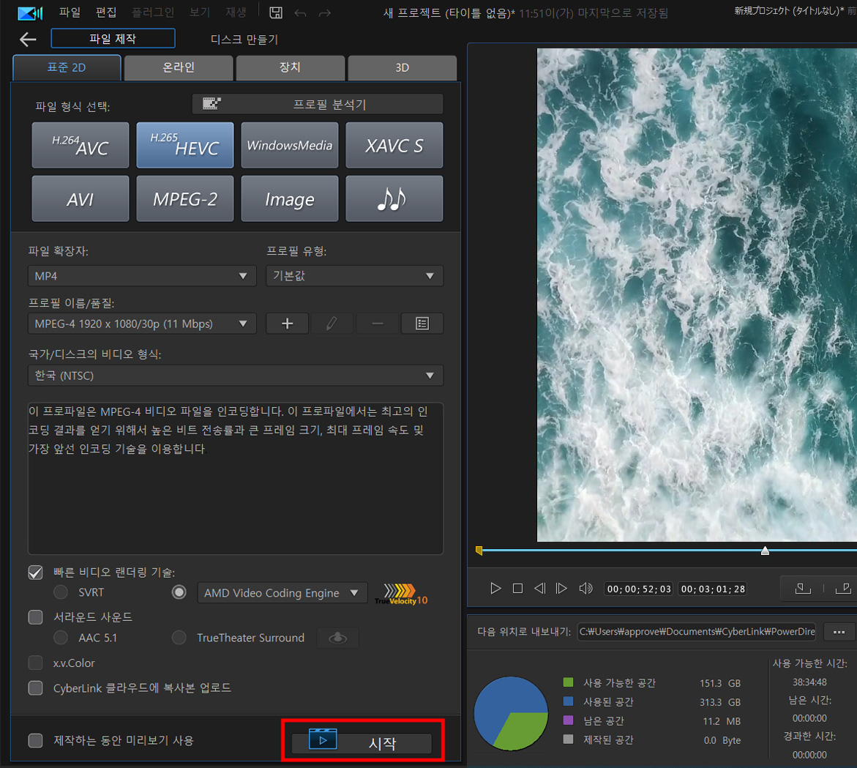
Task: Click the disk space pie chart
Action: [x=511, y=713]
